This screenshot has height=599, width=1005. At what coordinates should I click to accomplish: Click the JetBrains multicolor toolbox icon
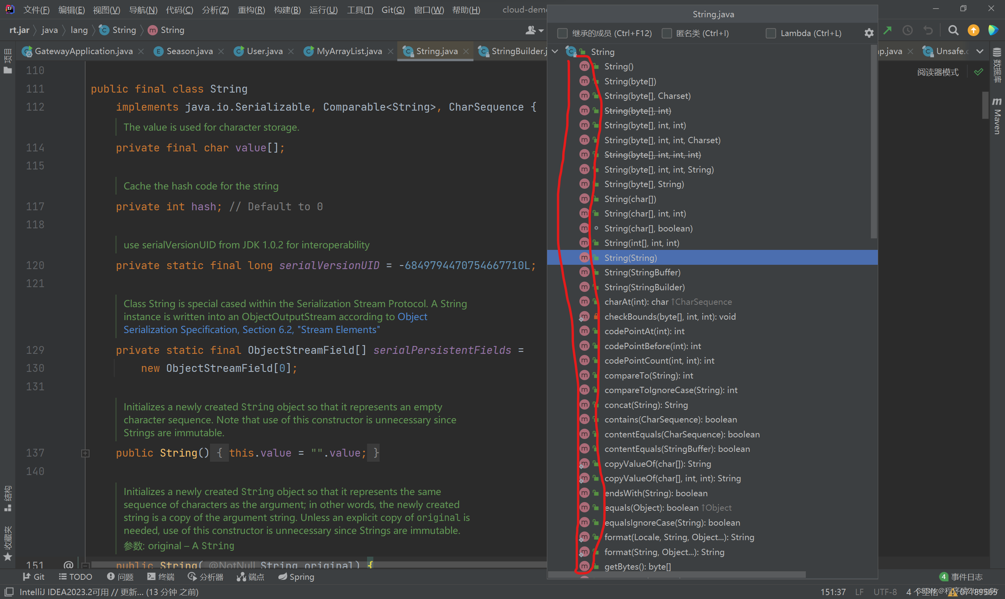click(x=993, y=30)
